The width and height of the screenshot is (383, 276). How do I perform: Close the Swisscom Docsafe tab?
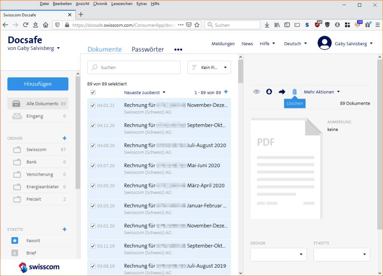pyautogui.click(x=69, y=15)
